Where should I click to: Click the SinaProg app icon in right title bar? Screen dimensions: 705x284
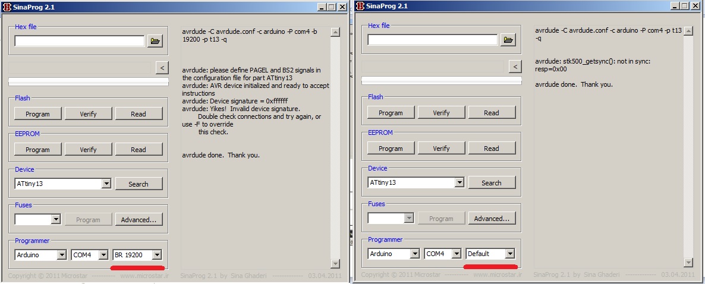[361, 6]
